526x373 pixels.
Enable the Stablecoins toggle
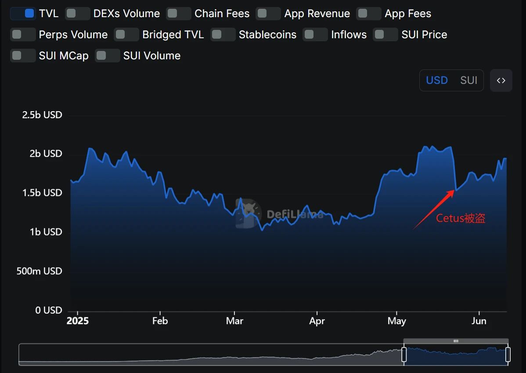pos(223,35)
